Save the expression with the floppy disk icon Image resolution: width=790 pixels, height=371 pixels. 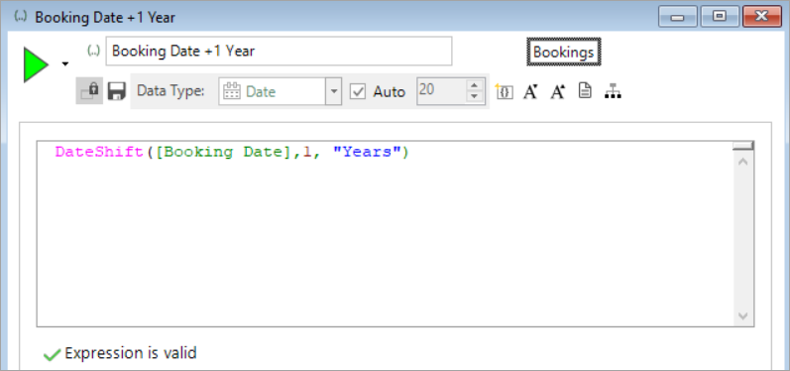[116, 91]
